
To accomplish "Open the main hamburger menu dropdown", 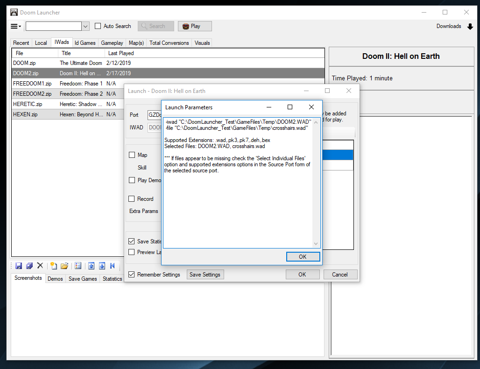I will coord(15,26).
